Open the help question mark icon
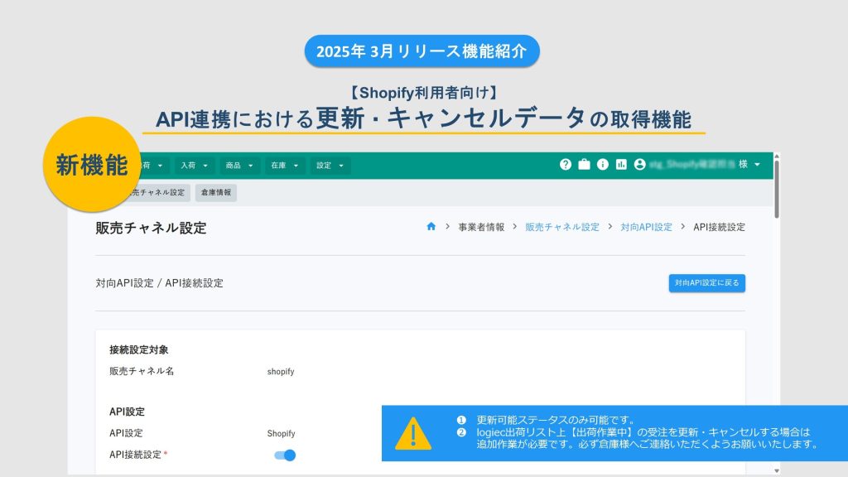This screenshot has width=848, height=477. [x=565, y=165]
